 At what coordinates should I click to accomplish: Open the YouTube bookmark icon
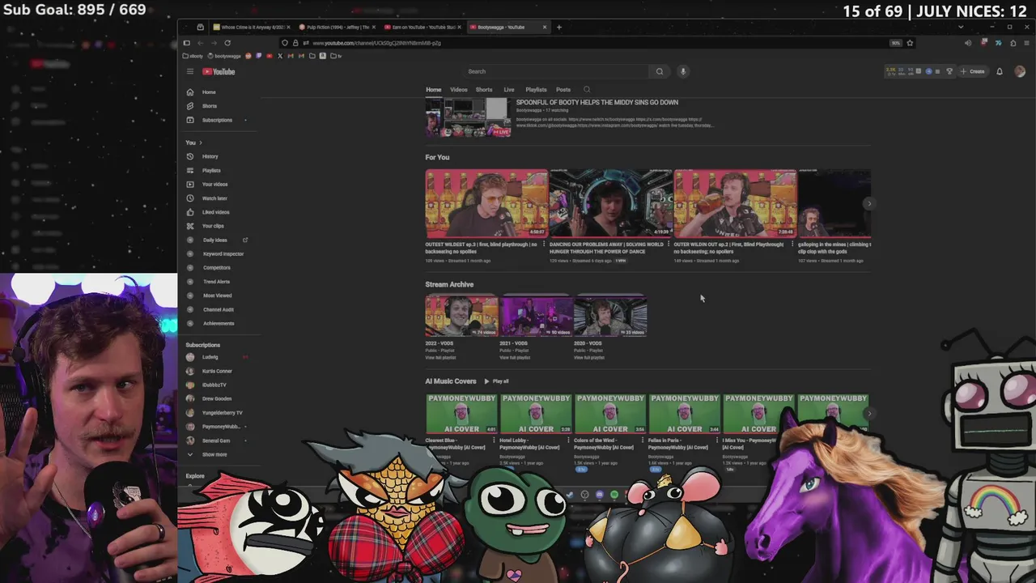[x=270, y=56]
